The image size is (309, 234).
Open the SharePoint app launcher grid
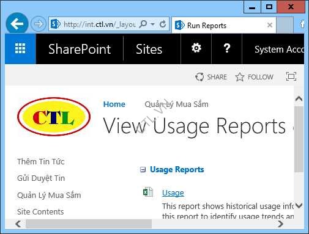[20, 49]
